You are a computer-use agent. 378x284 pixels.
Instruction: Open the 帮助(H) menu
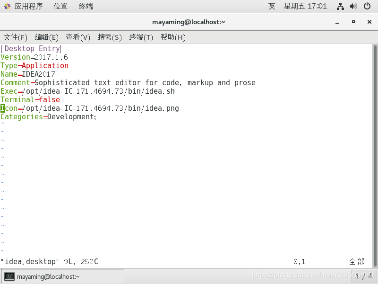(x=173, y=37)
